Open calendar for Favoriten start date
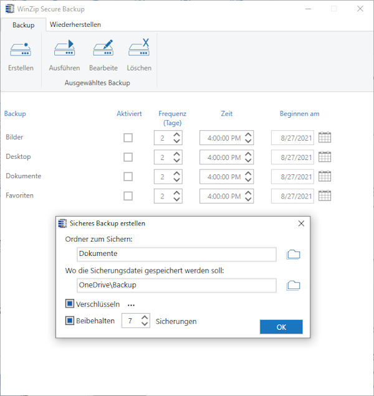The image size is (374, 396). coord(325,196)
